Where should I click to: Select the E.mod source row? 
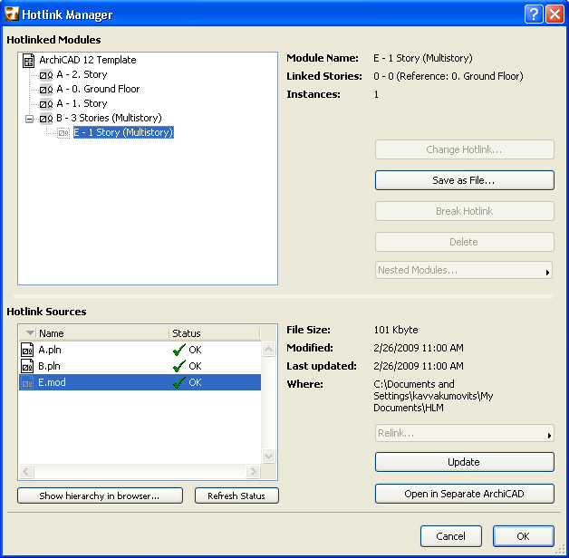[140, 382]
